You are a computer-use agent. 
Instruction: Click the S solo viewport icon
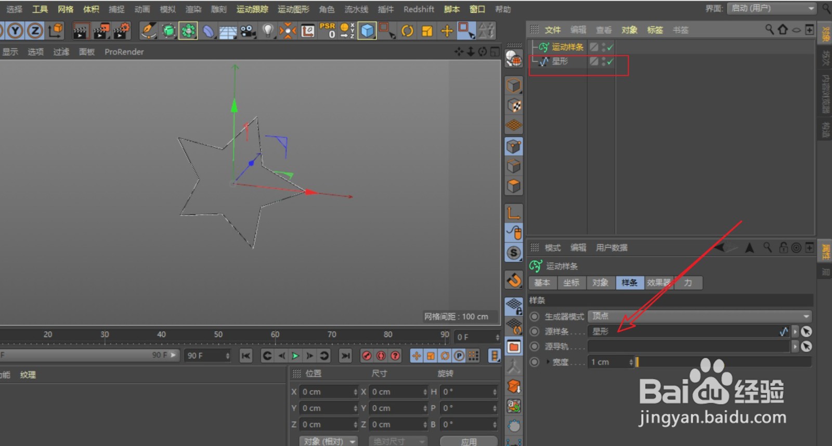[514, 253]
